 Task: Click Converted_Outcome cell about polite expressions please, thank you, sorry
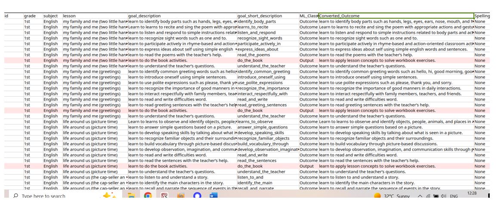pyautogui.click(x=396, y=83)
